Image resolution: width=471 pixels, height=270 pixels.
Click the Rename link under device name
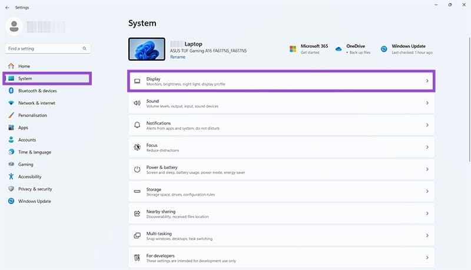tap(177, 57)
